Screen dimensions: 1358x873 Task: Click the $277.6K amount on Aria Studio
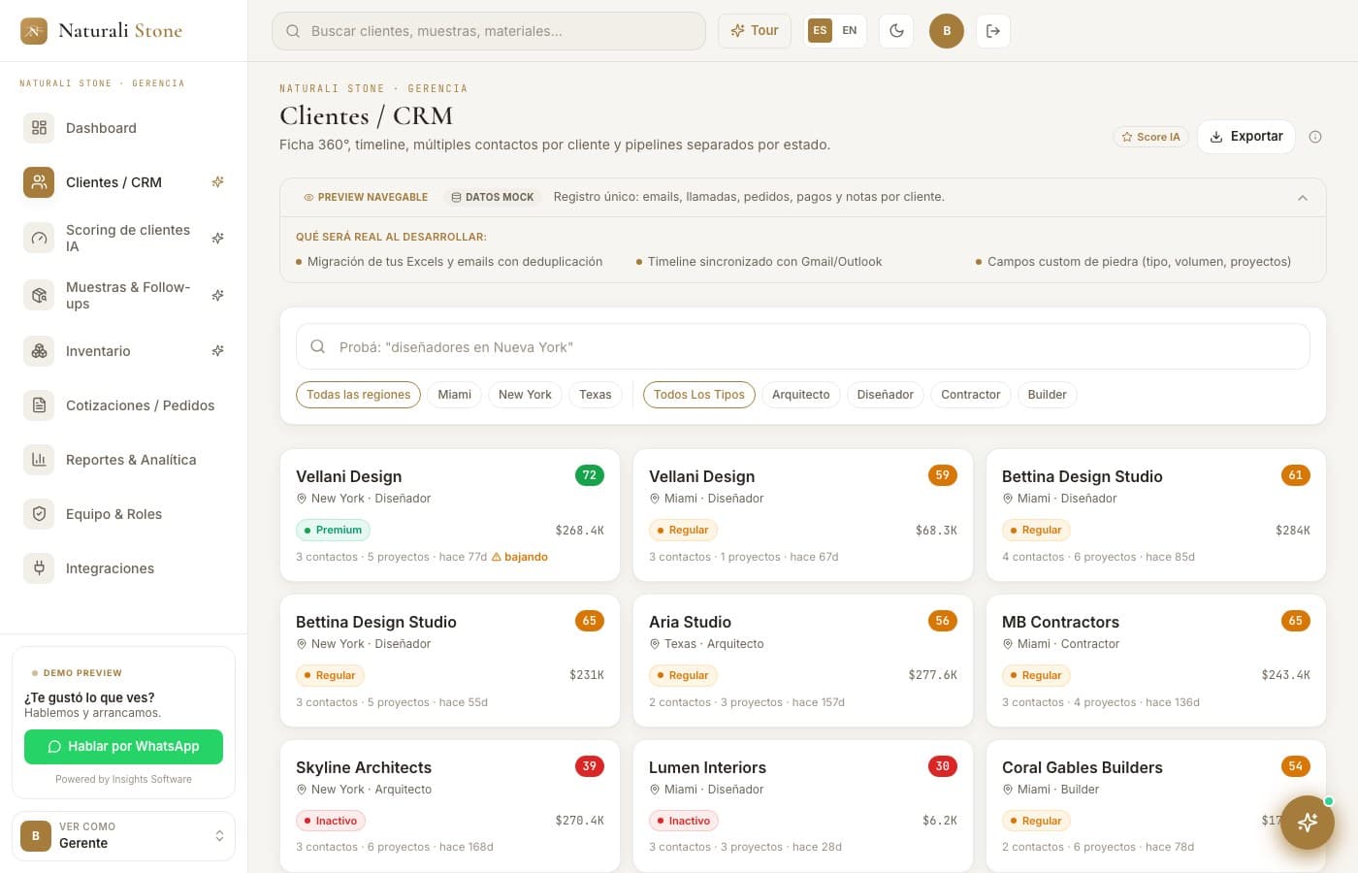[x=932, y=675]
